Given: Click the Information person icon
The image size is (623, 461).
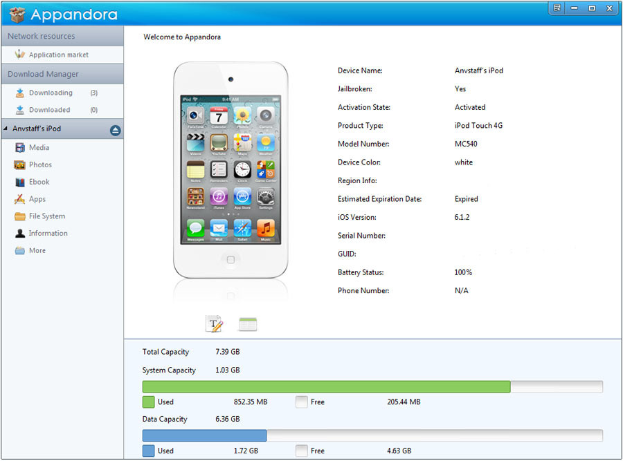Looking at the screenshot, I should tap(19, 234).
